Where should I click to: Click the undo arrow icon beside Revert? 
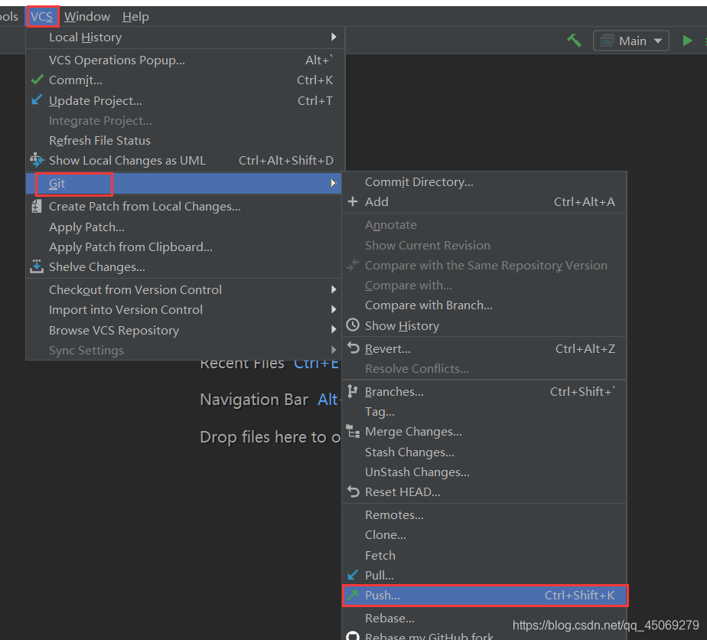tap(353, 348)
